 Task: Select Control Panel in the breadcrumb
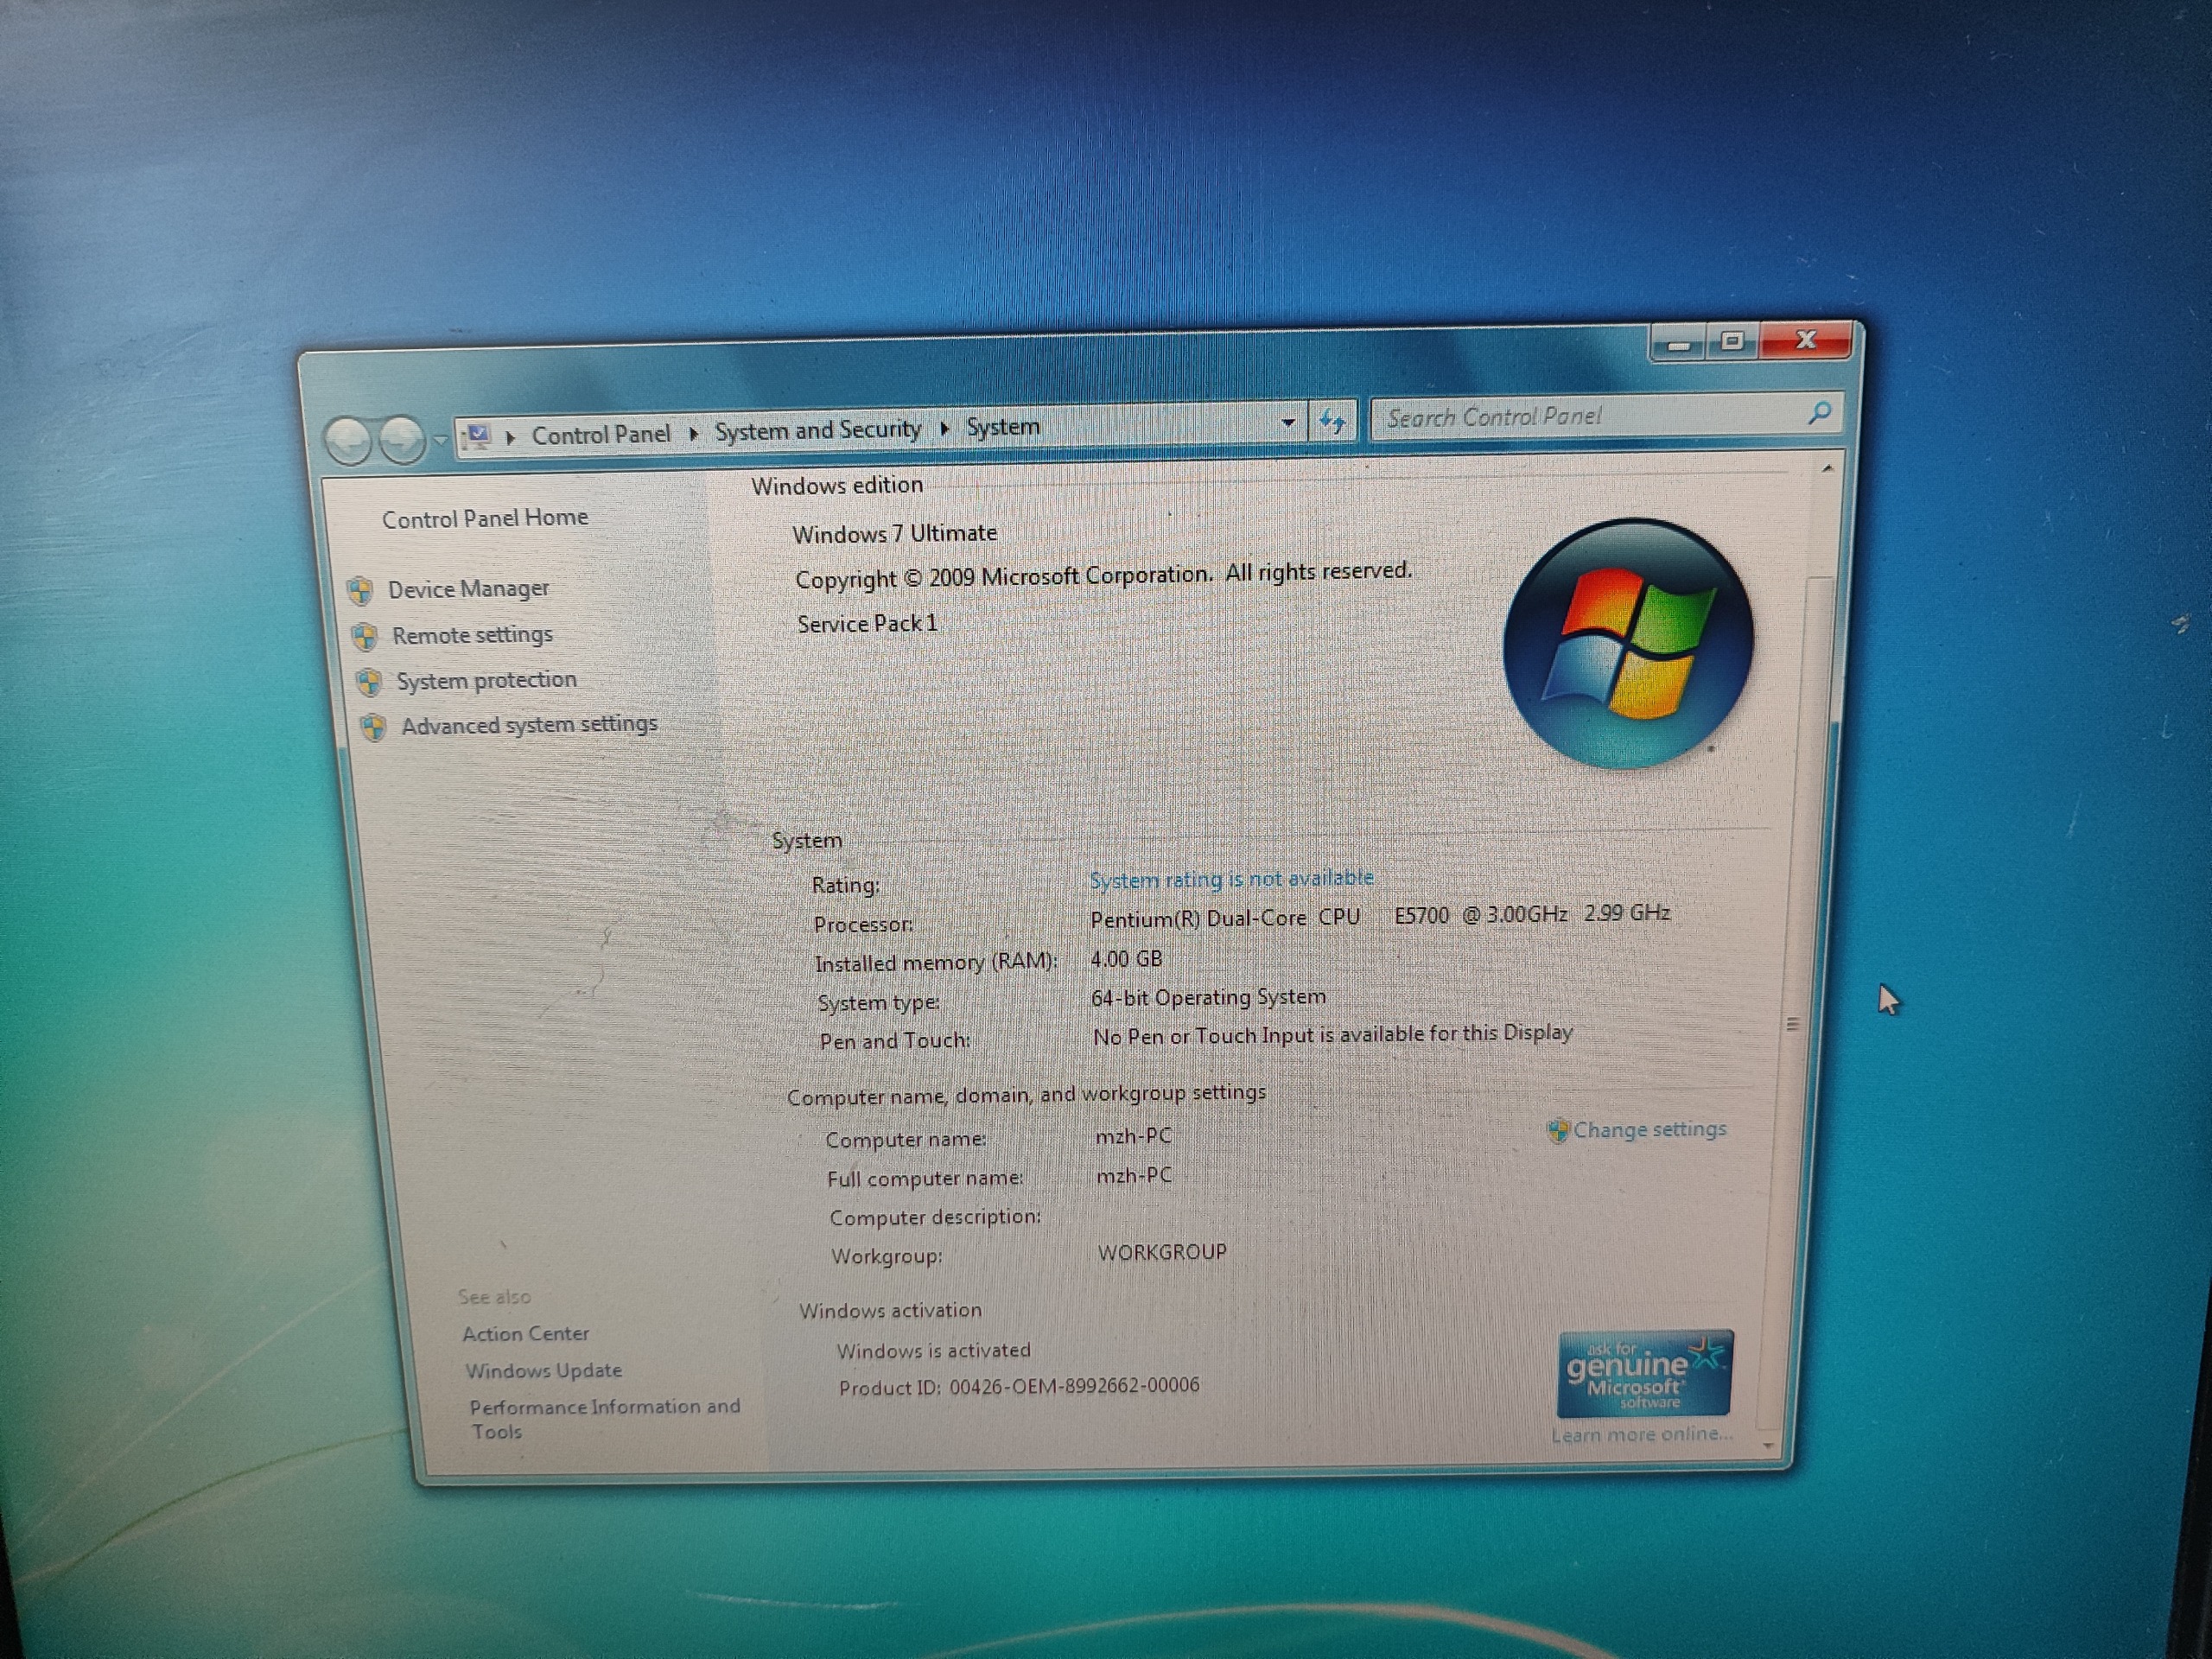pyautogui.click(x=600, y=435)
